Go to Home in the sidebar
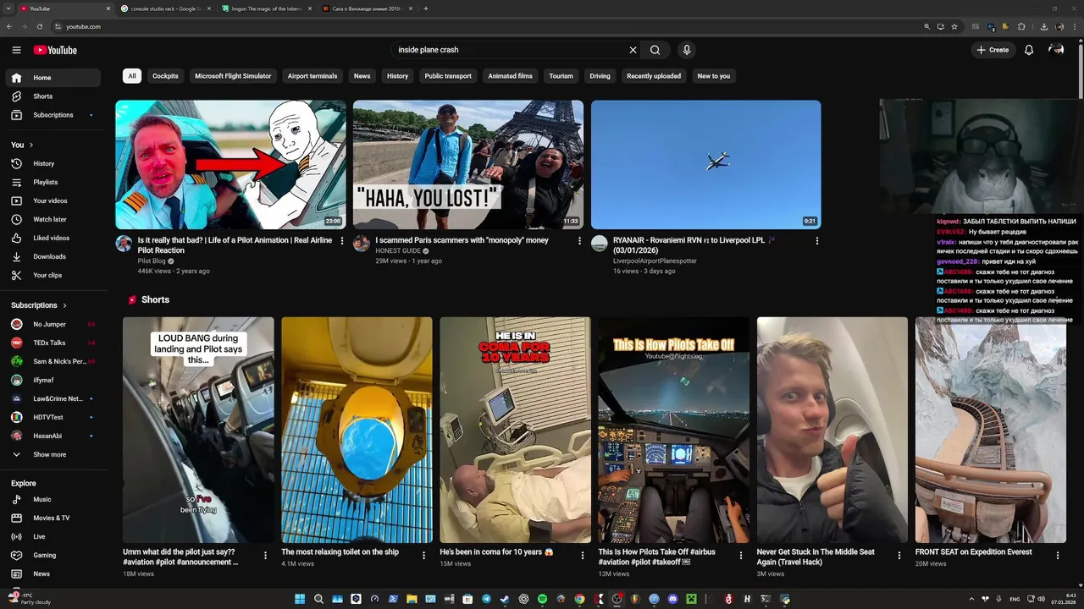1084x609 pixels. click(53, 78)
